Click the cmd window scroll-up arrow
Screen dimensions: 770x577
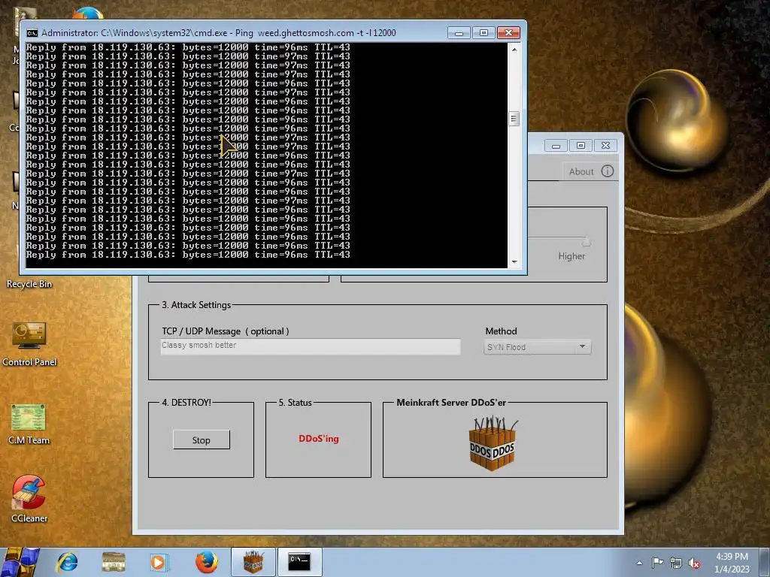pos(514,50)
